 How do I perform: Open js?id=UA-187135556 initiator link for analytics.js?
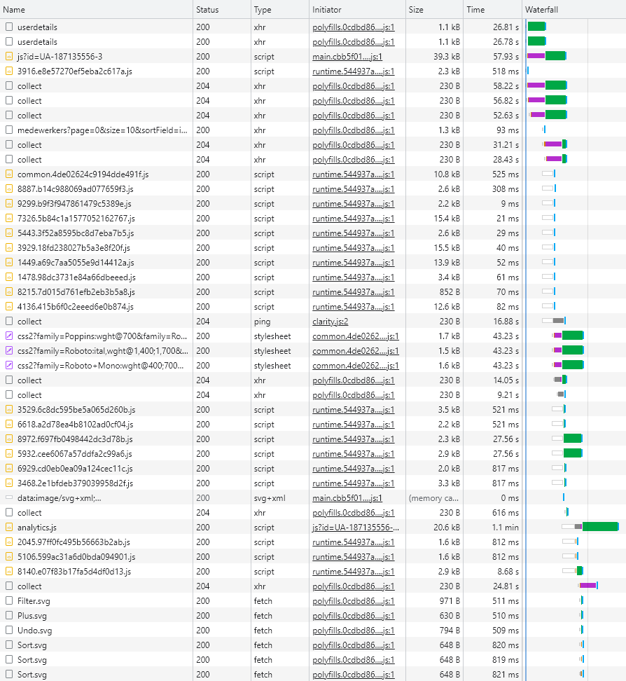(x=356, y=528)
